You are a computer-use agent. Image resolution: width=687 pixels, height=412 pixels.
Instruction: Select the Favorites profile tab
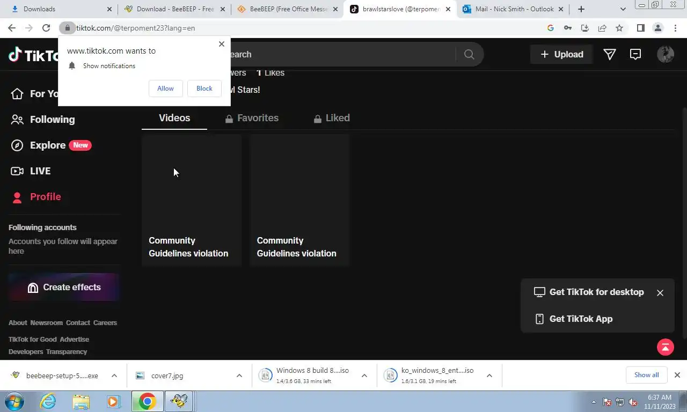(252, 118)
